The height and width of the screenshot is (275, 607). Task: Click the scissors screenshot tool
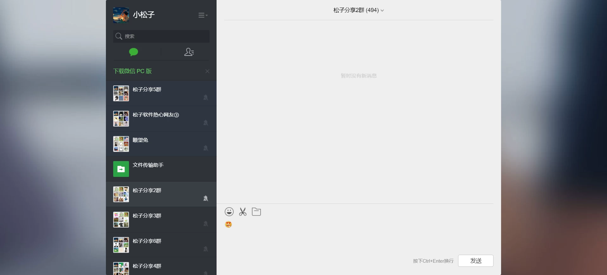pyautogui.click(x=243, y=212)
